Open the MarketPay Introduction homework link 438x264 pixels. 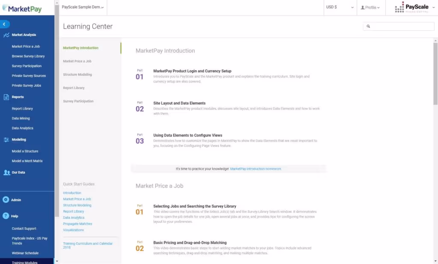(x=255, y=169)
